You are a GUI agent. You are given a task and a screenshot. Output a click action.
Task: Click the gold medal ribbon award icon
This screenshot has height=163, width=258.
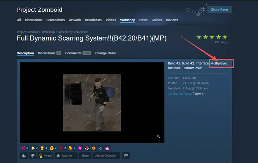(42, 148)
